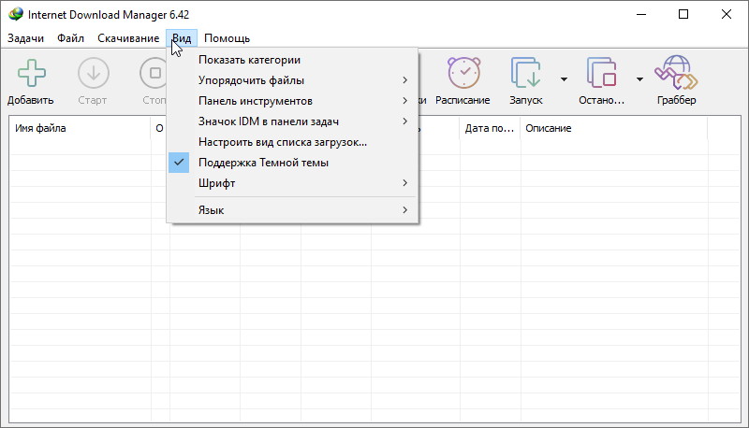749x428 pixels.
Task: Open the Файл menu
Action: coord(71,38)
